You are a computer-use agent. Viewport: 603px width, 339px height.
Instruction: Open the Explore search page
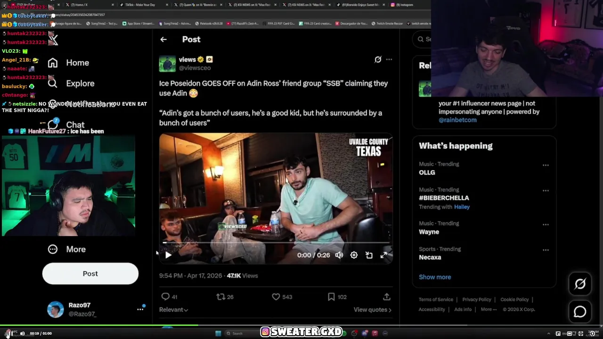[71, 83]
